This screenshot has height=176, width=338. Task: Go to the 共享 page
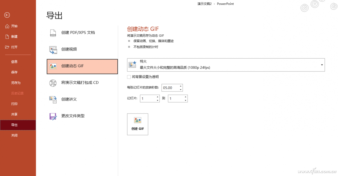pyautogui.click(x=14, y=114)
